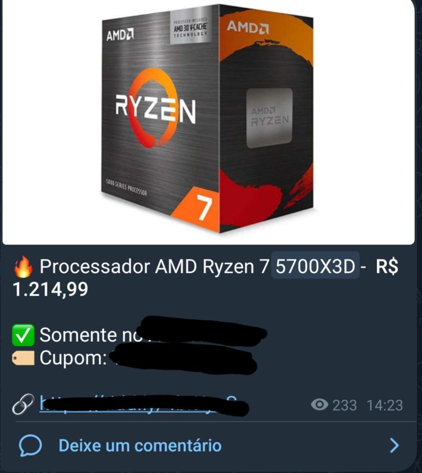
Task: Click the chain link emoji before the URL
Action: coord(23,404)
